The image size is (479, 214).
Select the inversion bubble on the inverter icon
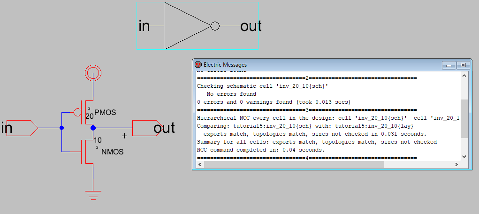pos(215,26)
